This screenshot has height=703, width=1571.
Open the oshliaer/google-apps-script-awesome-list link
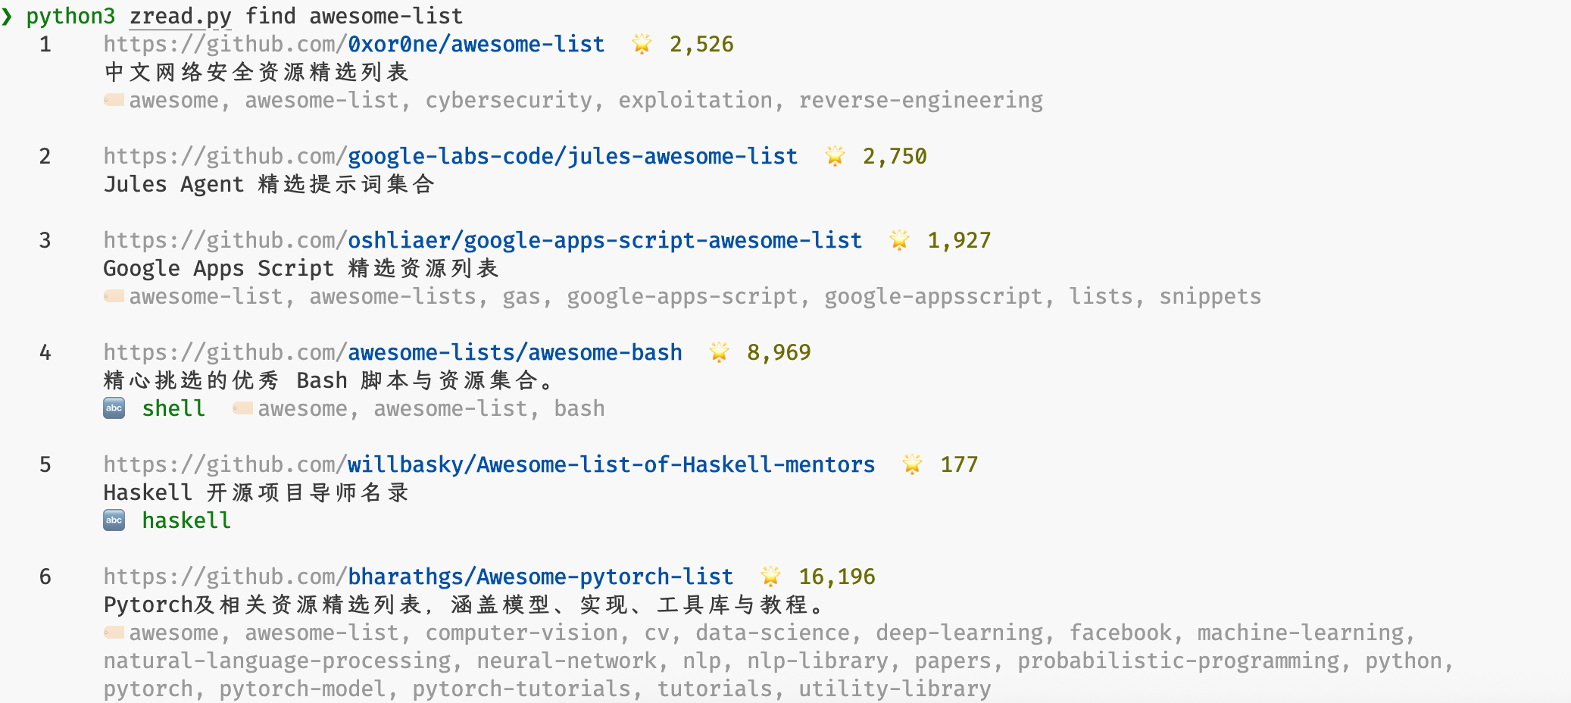(x=604, y=239)
